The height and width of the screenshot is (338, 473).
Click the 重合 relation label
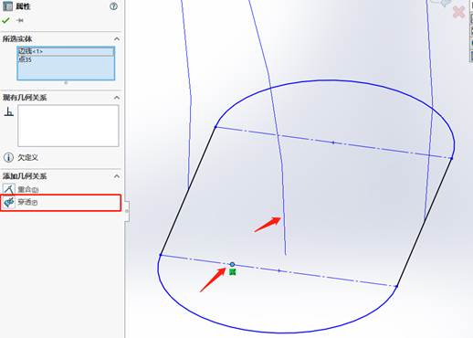coord(28,189)
